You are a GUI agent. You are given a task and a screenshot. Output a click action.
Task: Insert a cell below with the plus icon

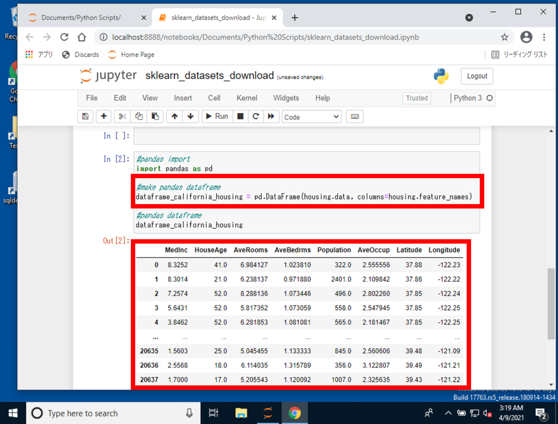click(x=103, y=117)
